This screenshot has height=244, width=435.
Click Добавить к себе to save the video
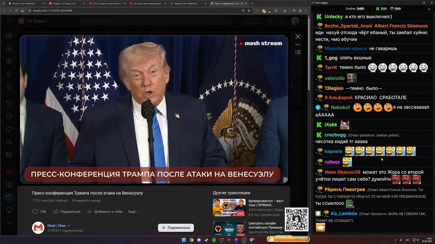105,211
